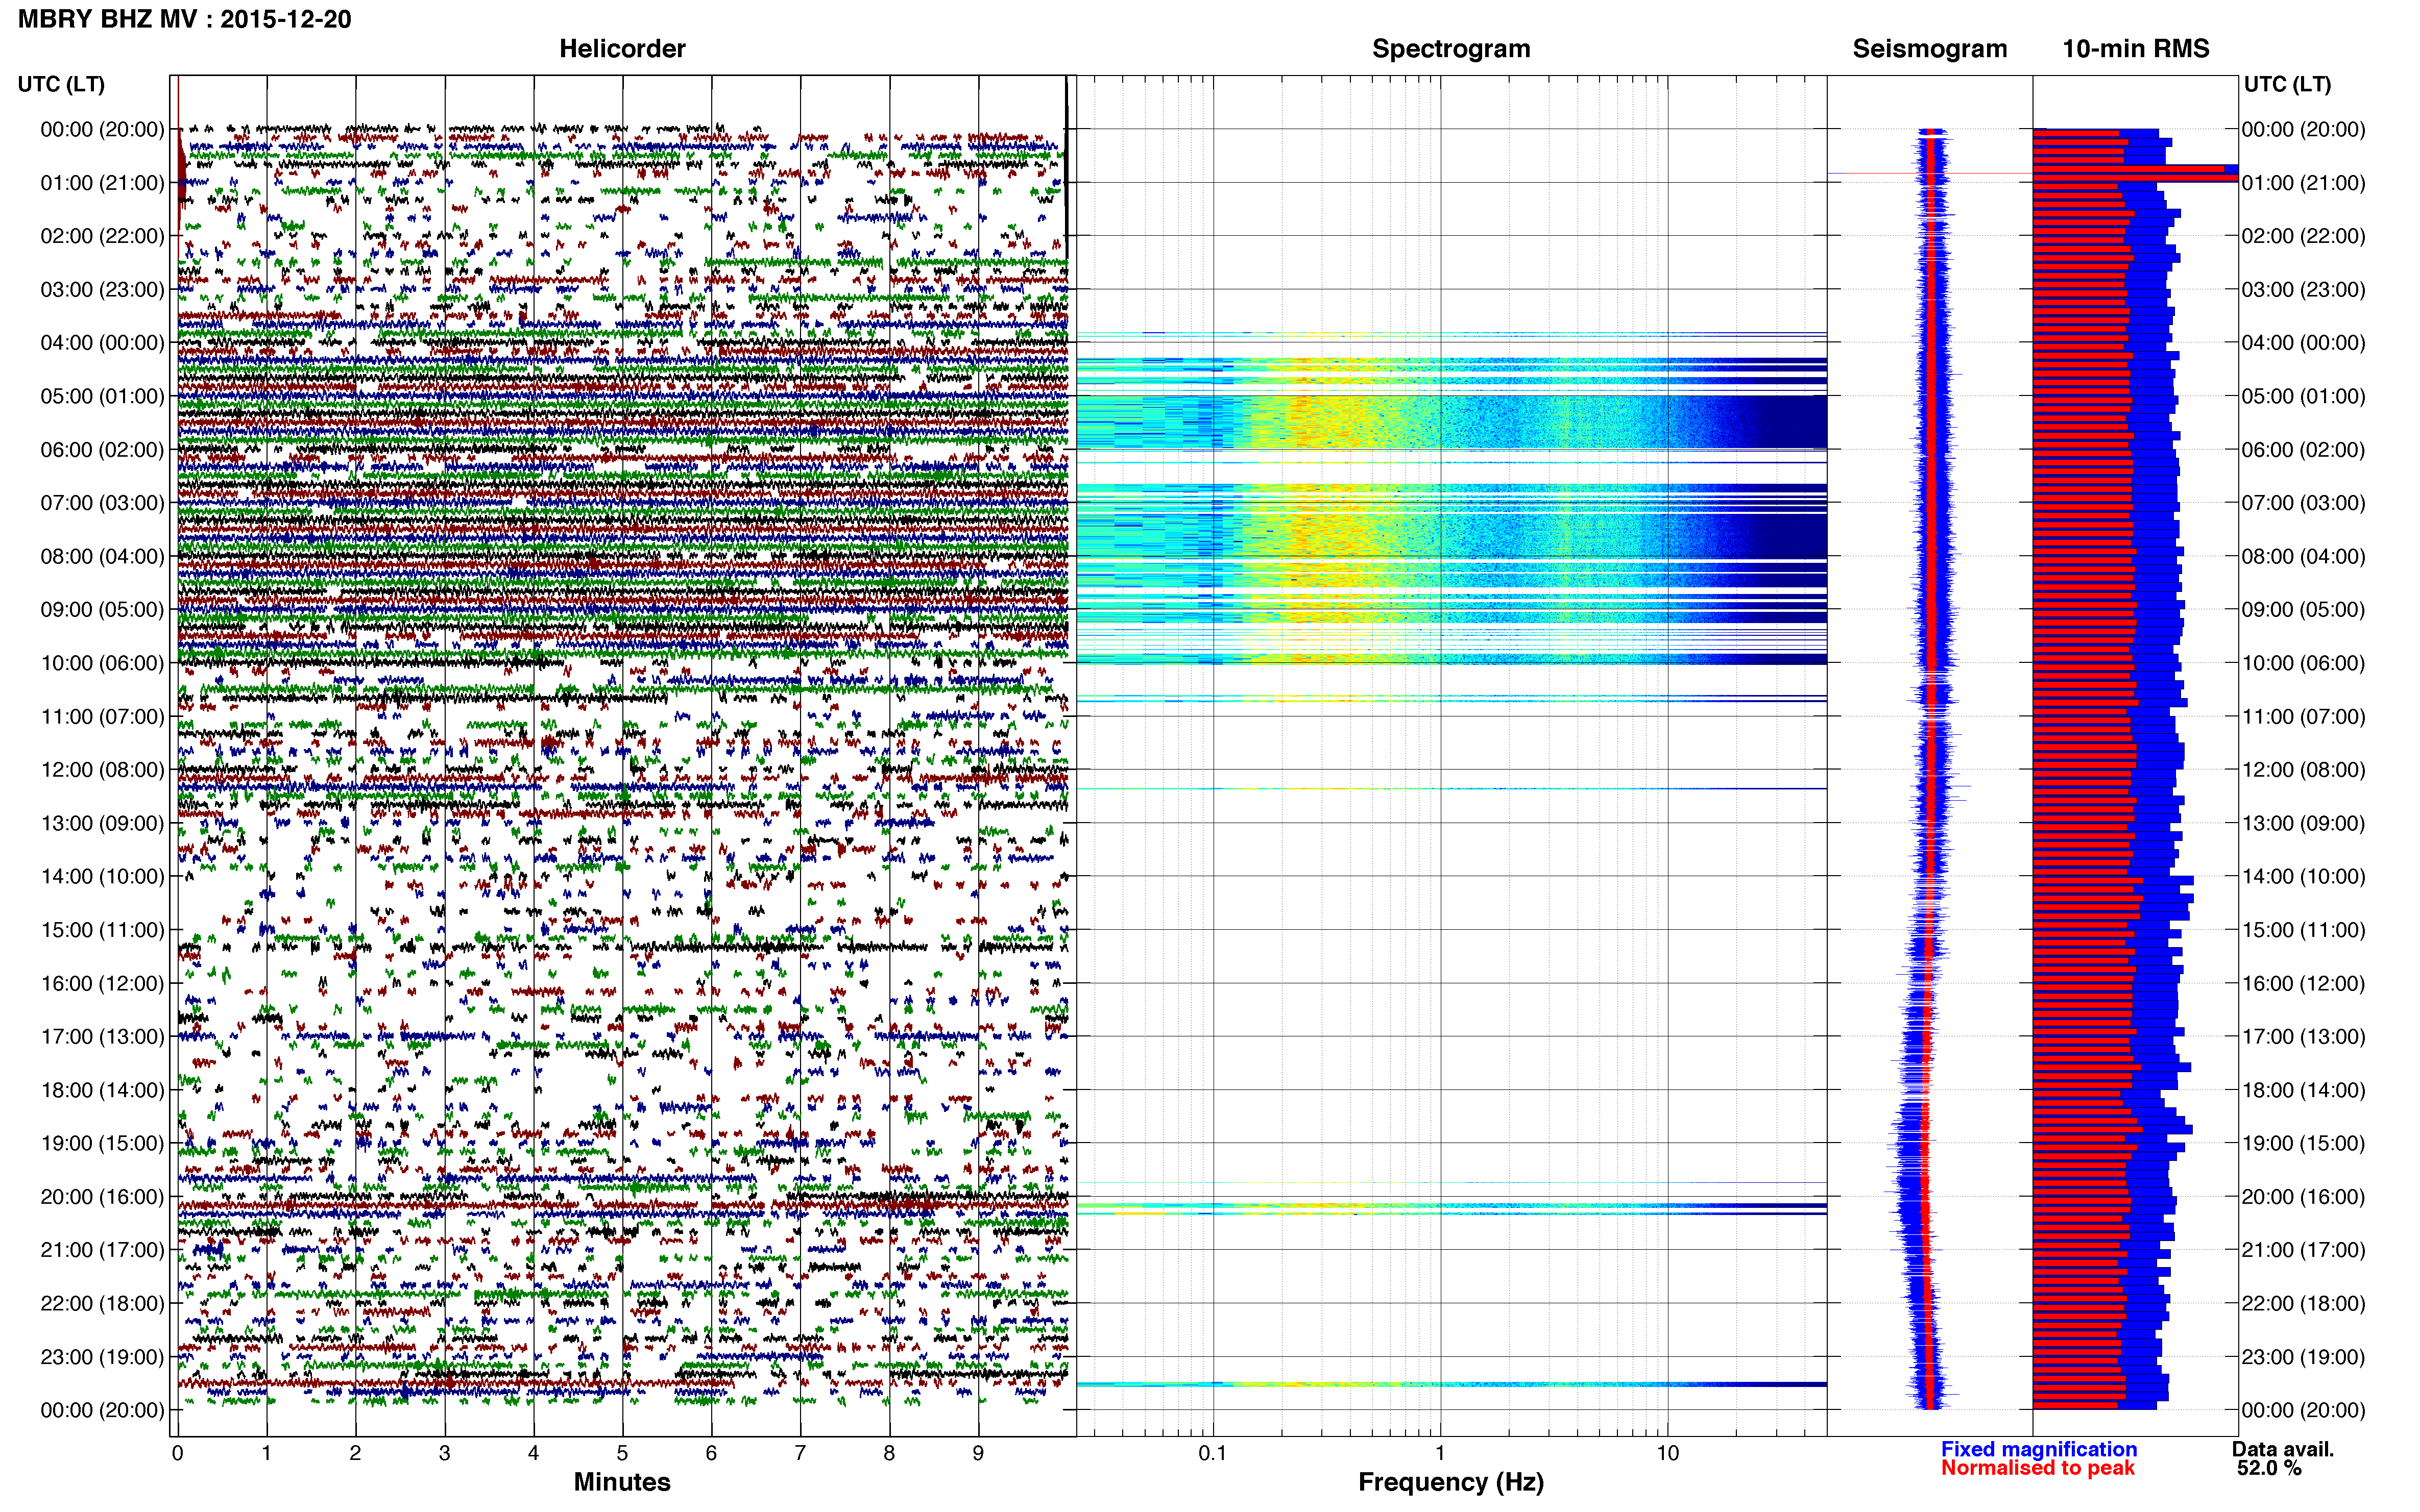Click right axis label '17:00 (13:00)'

[2303, 1036]
